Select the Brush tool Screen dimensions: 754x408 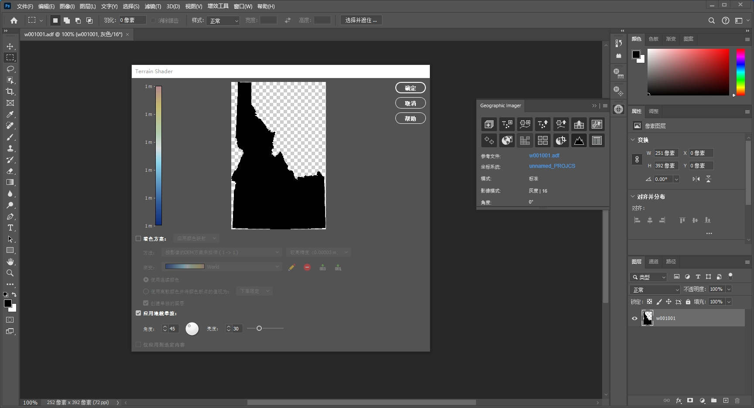click(10, 137)
